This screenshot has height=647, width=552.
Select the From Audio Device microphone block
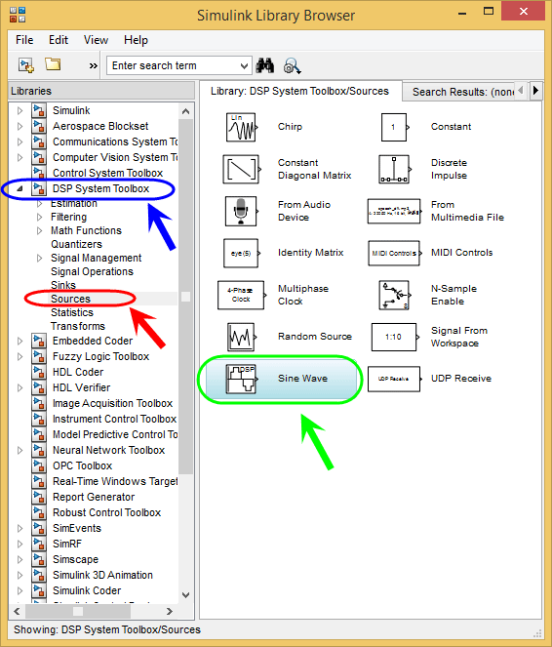(x=242, y=211)
